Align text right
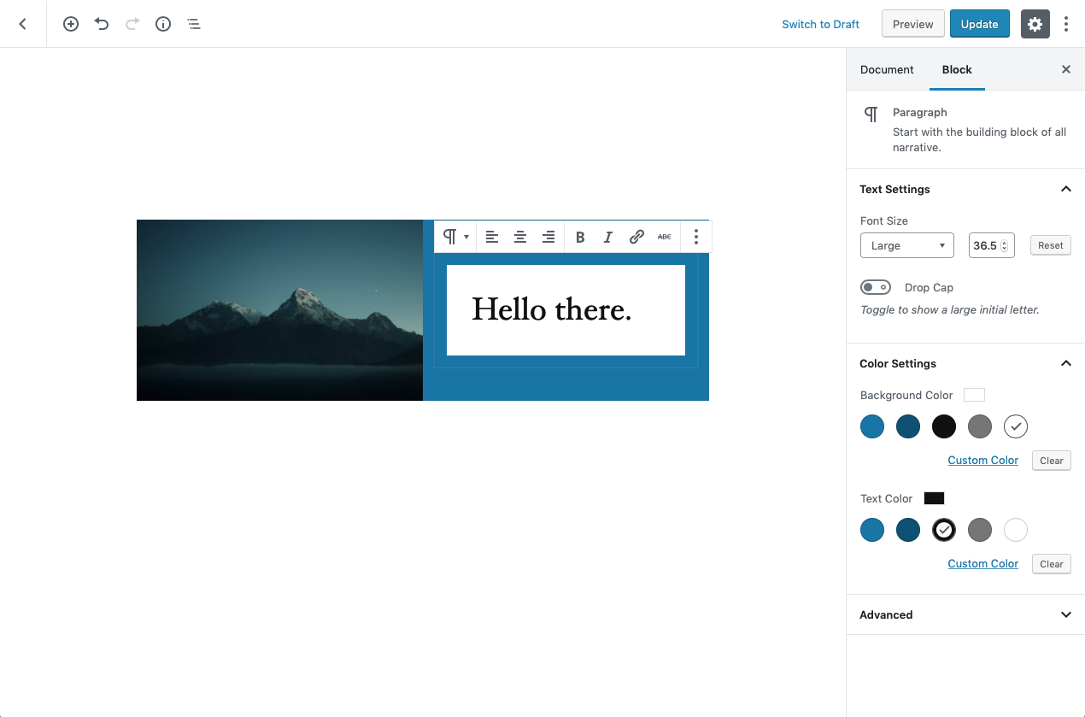This screenshot has height=717, width=1085. coord(548,237)
